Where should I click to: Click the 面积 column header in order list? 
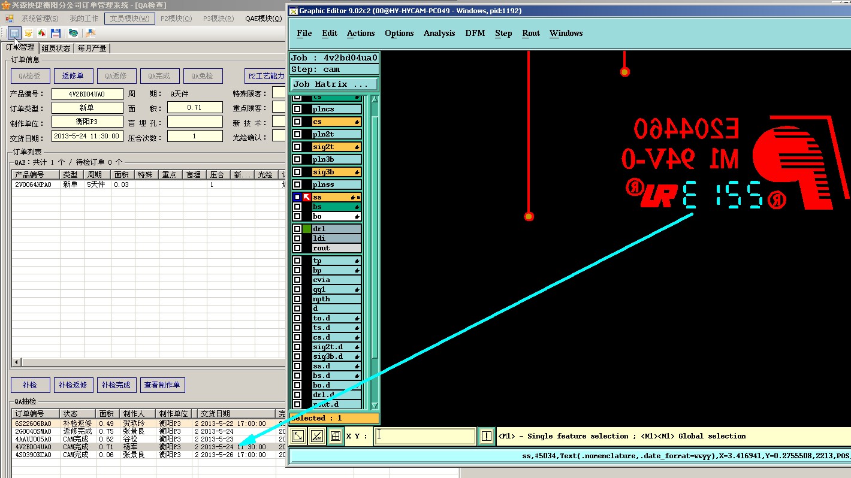tap(121, 175)
